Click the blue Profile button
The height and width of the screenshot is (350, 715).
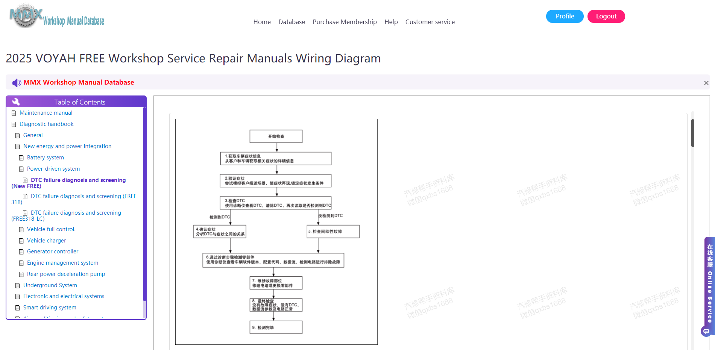[565, 16]
